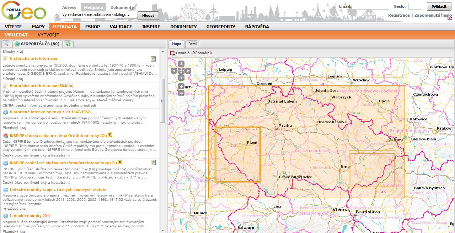
Task: Open the VÍTEJTE menu
Action: 13,27
